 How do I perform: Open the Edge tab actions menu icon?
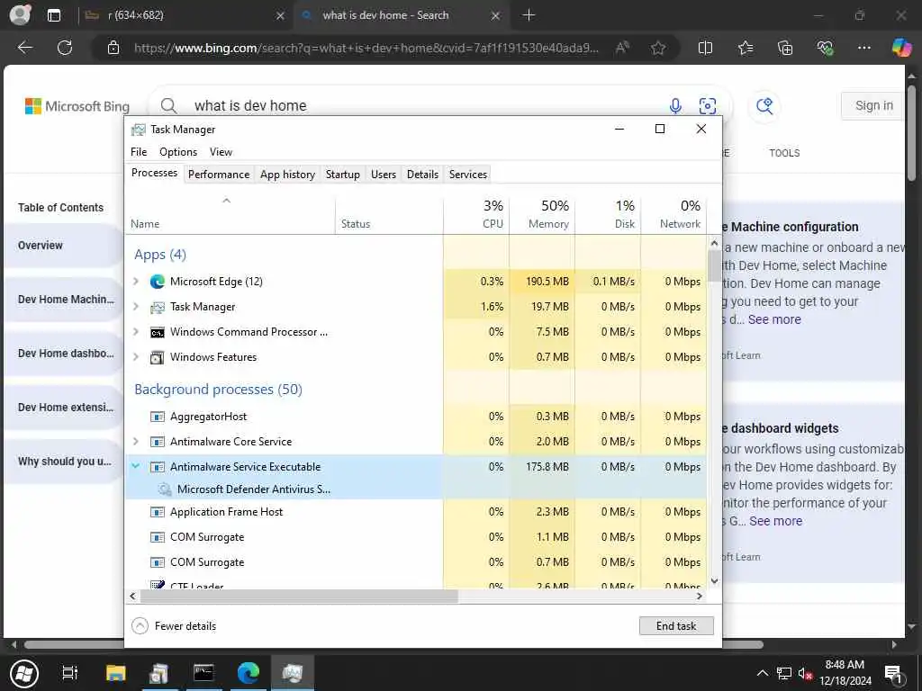click(x=53, y=15)
